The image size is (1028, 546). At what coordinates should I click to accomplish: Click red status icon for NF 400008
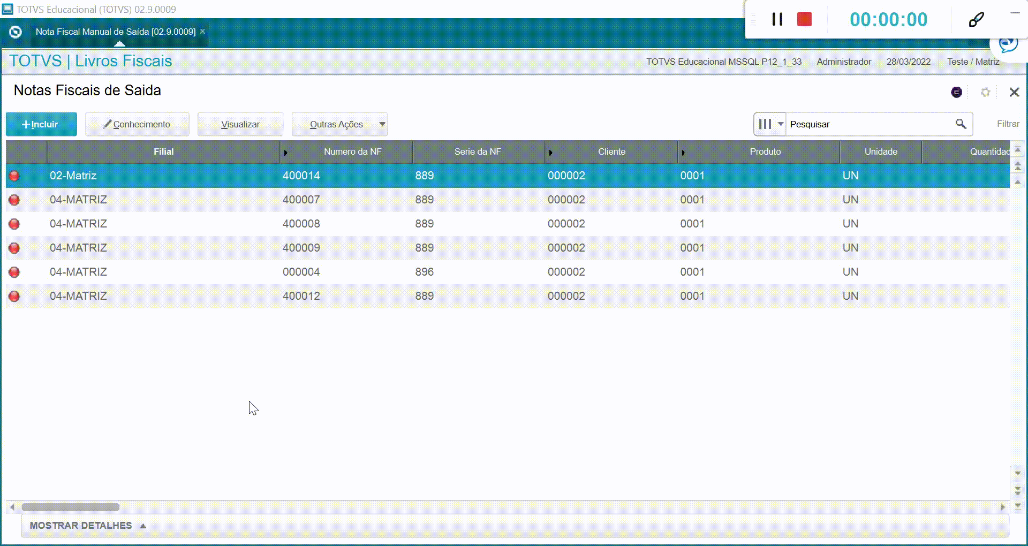(x=14, y=224)
